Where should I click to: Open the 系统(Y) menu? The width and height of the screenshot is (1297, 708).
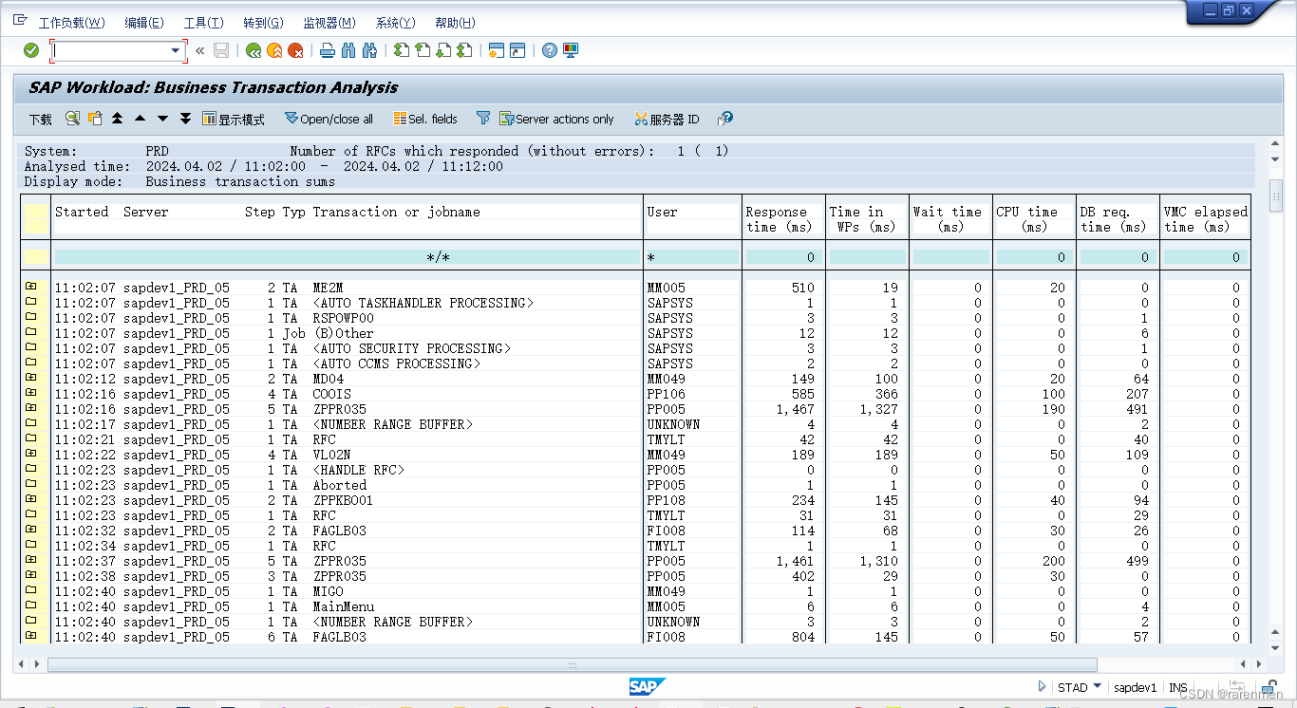pyautogui.click(x=396, y=23)
